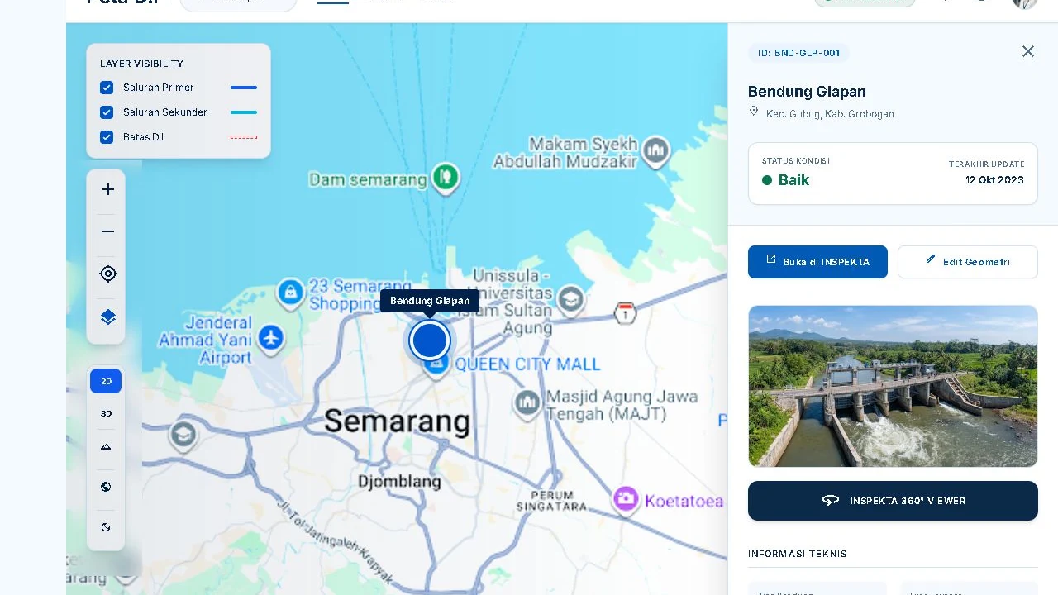Zoom out the map with minus button
1058x595 pixels.
pyautogui.click(x=107, y=231)
